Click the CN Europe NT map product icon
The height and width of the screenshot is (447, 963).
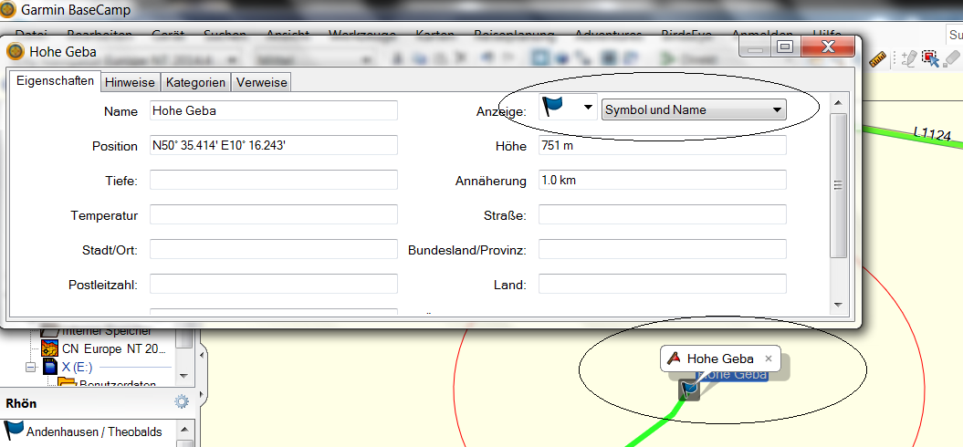pyautogui.click(x=49, y=348)
